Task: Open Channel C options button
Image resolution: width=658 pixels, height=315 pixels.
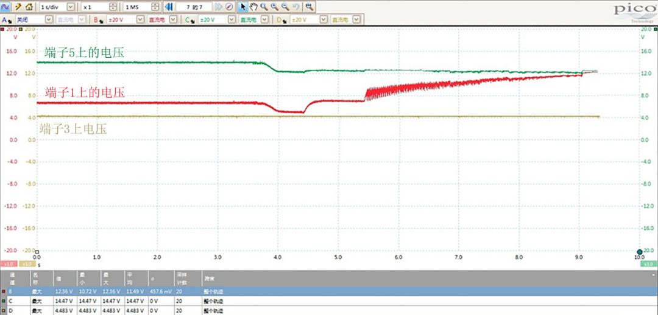Action: coord(189,19)
